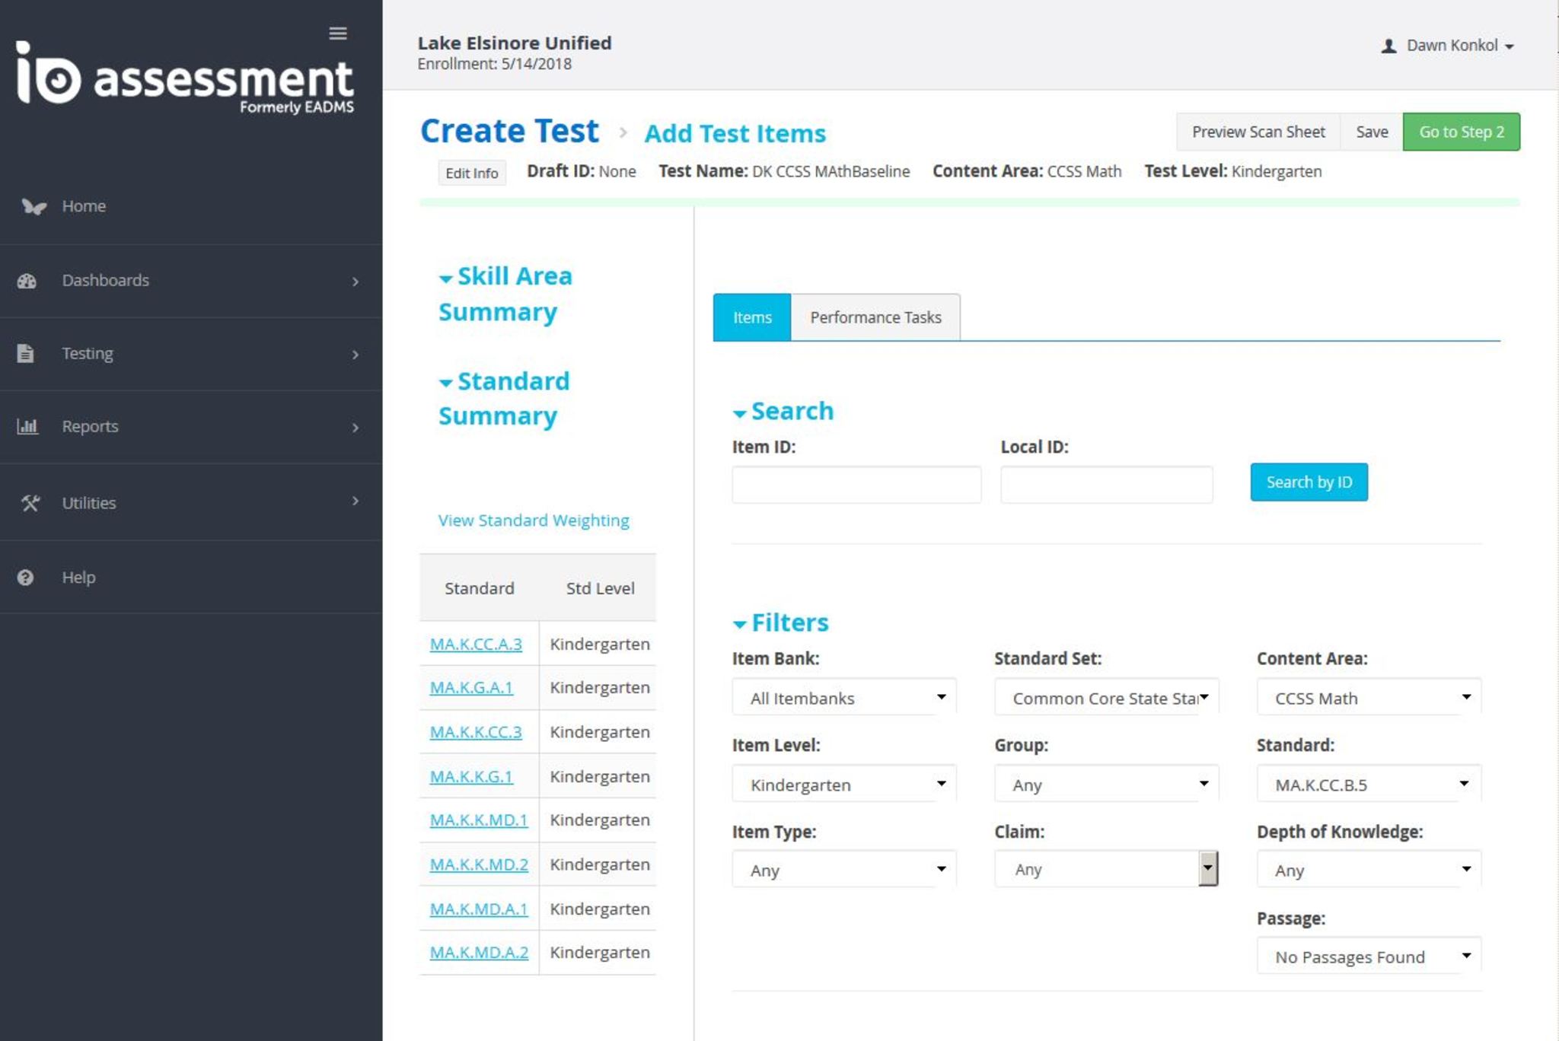Click the Dashboards gauge icon
Viewport: 1559px width, 1041px height.
[x=27, y=281]
